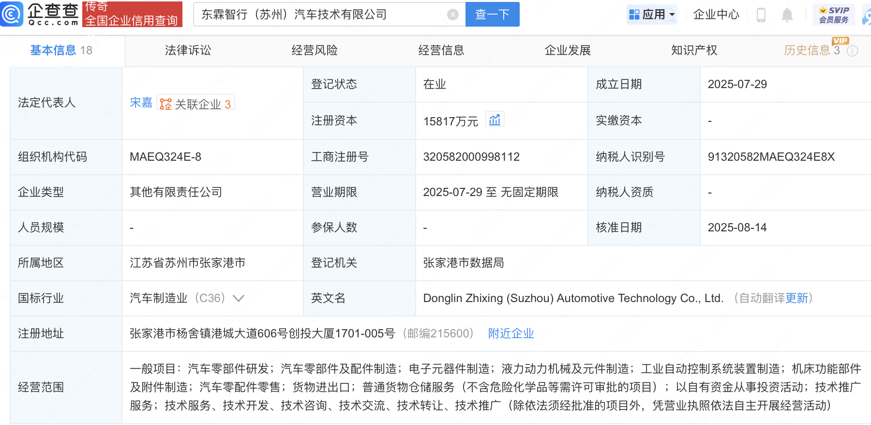Click the SVIP member service badge
Image resolution: width=871 pixels, height=425 pixels.
coord(834,15)
